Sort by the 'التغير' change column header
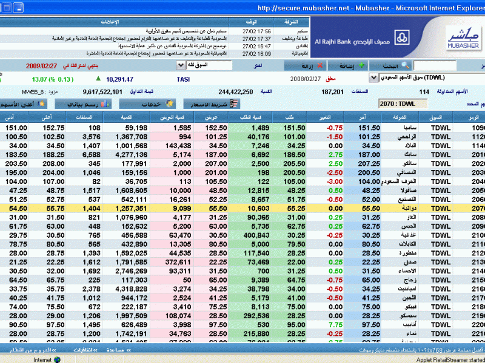 tap(325, 117)
